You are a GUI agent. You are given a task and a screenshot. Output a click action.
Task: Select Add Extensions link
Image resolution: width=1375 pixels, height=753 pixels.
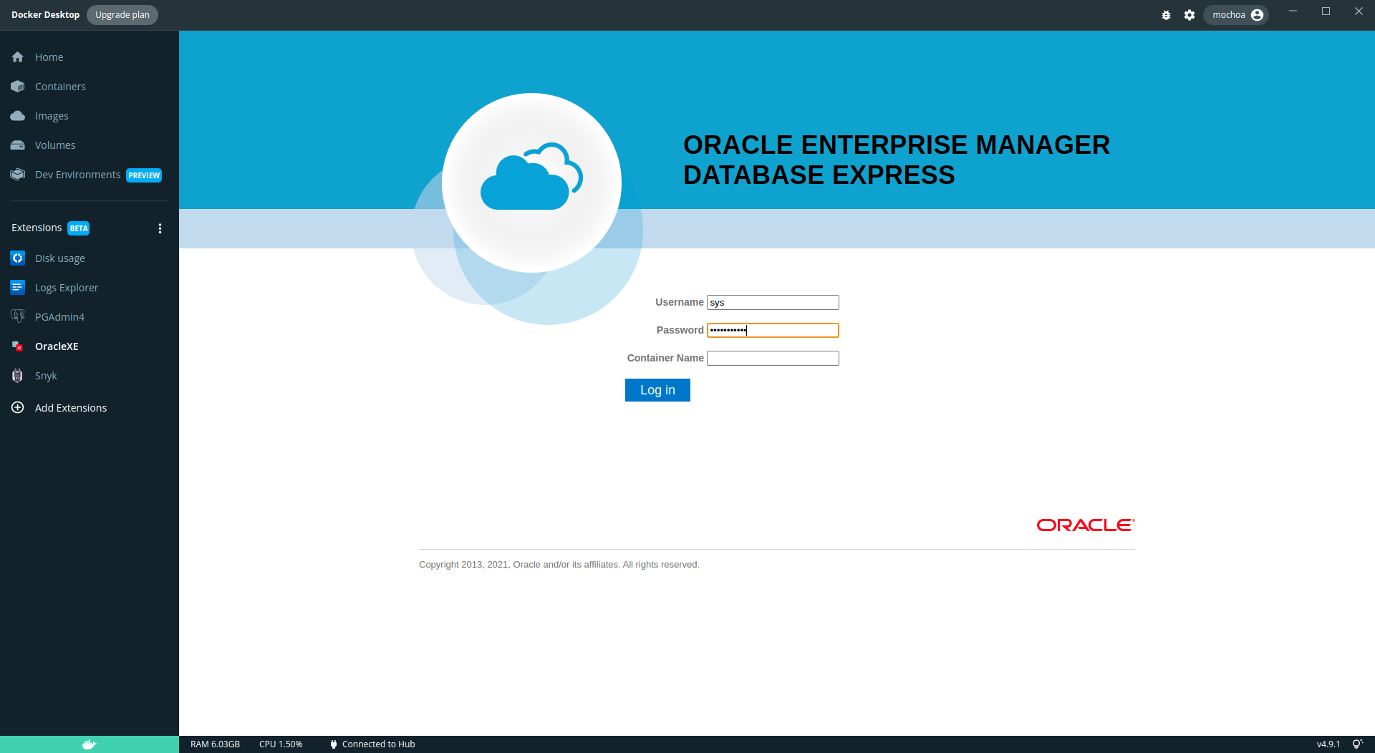click(71, 408)
